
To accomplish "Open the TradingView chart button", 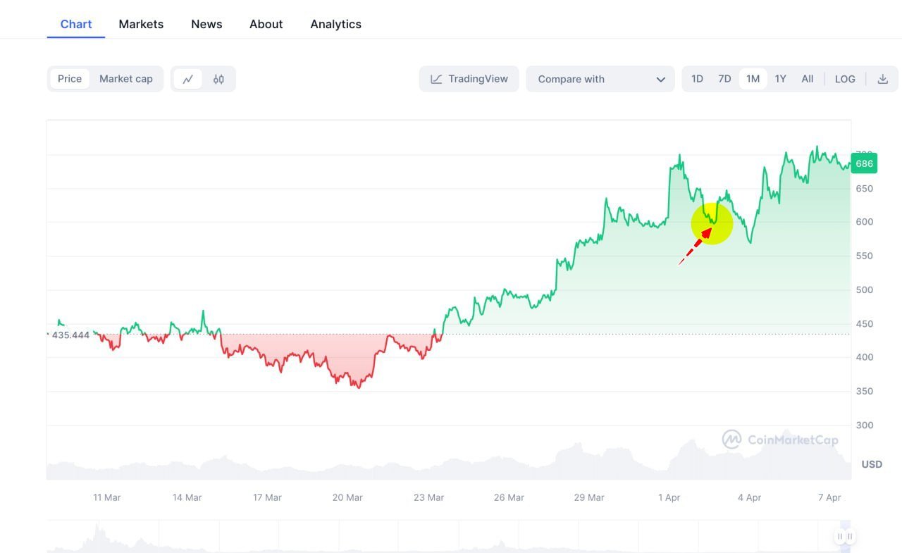I will 469,79.
